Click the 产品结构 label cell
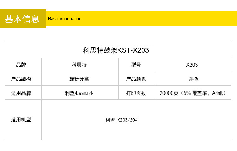Image resolution: width=237 pixels, height=151 pixels. tap(21, 79)
